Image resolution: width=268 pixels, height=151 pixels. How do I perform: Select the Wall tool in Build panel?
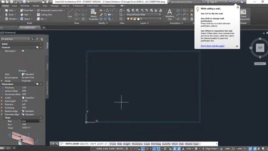coord(9,10)
